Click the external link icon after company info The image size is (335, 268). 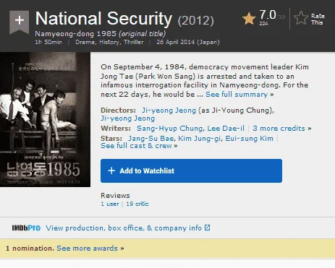click(x=207, y=228)
